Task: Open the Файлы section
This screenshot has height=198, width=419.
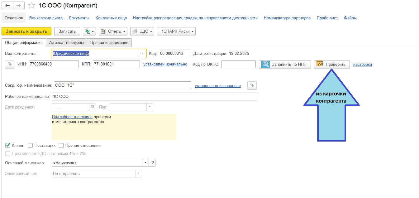Action: (x=350, y=18)
